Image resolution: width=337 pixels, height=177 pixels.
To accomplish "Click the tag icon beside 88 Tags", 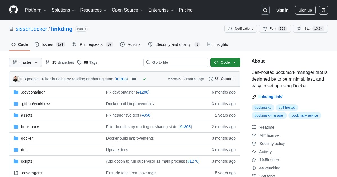I will (79, 62).
